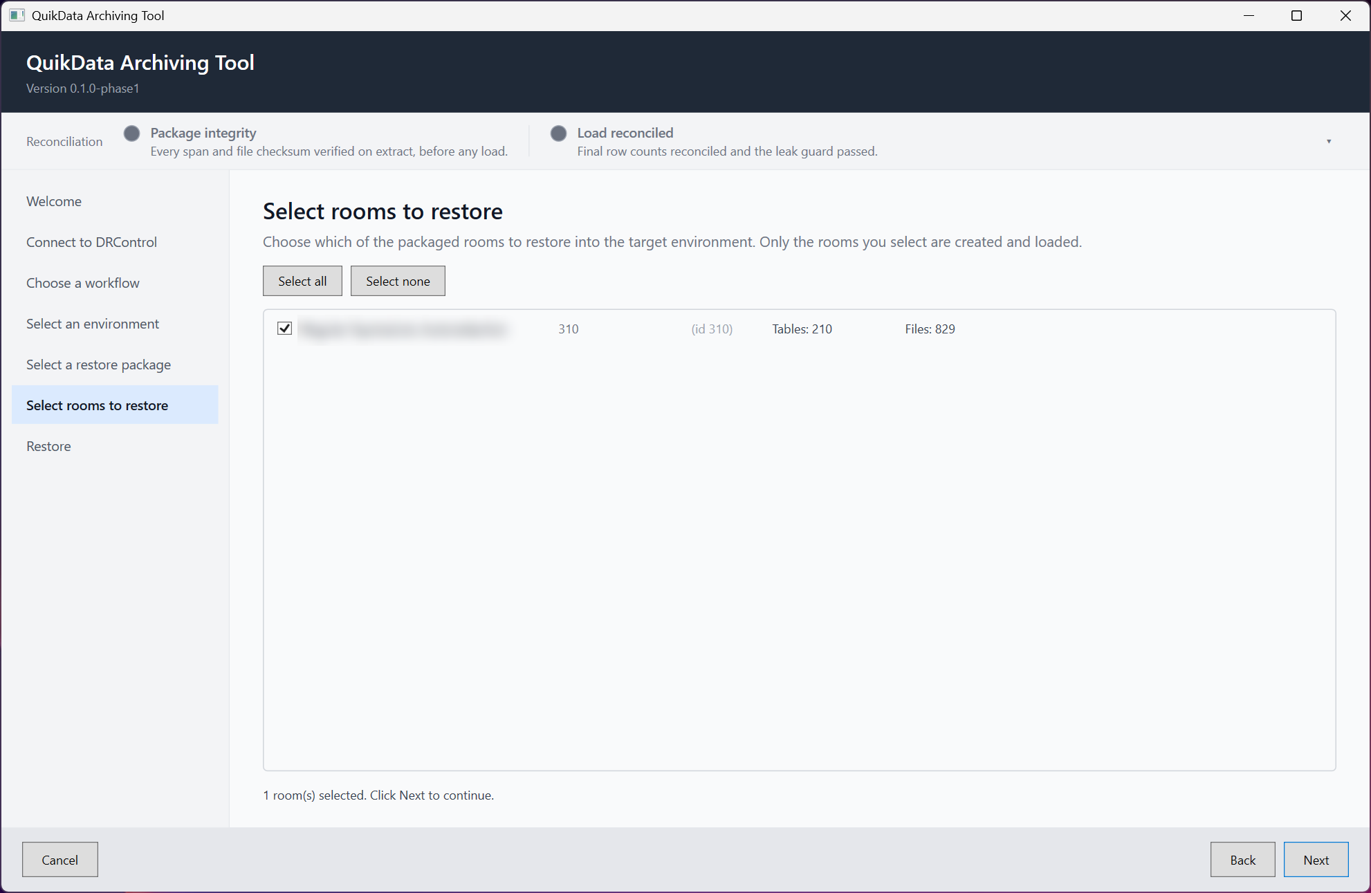The image size is (1371, 893).
Task: Click the Load reconciled status indicator dot
Action: pos(558,133)
